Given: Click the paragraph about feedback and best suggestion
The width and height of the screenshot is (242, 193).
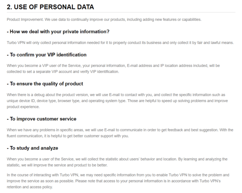Looking at the screenshot, I should pyautogui.click(x=120, y=133).
